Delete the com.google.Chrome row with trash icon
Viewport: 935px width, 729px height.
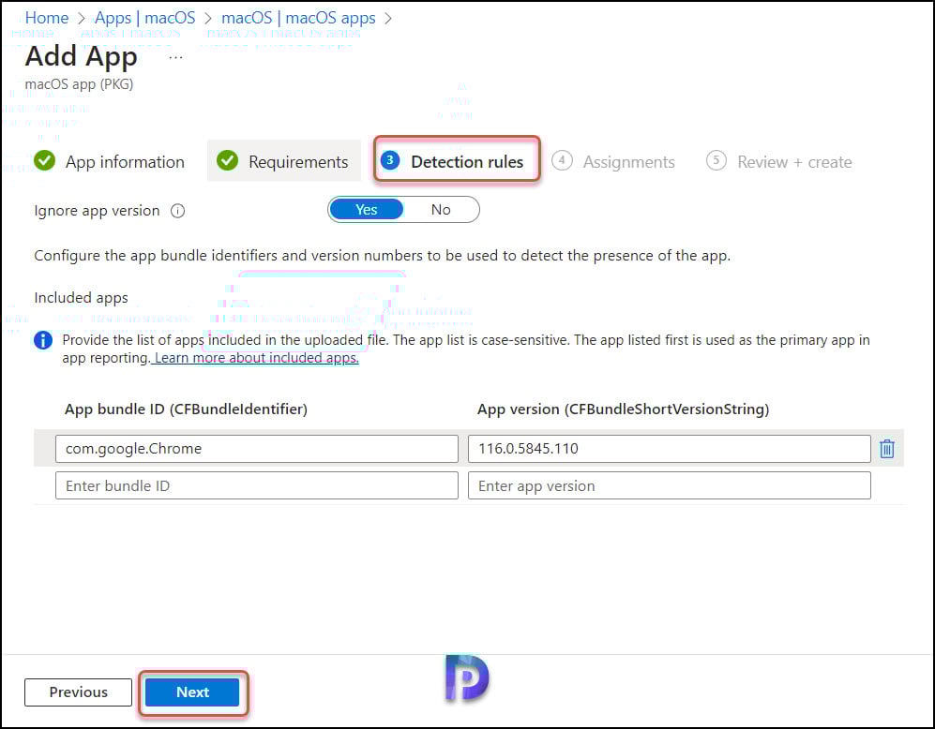886,449
